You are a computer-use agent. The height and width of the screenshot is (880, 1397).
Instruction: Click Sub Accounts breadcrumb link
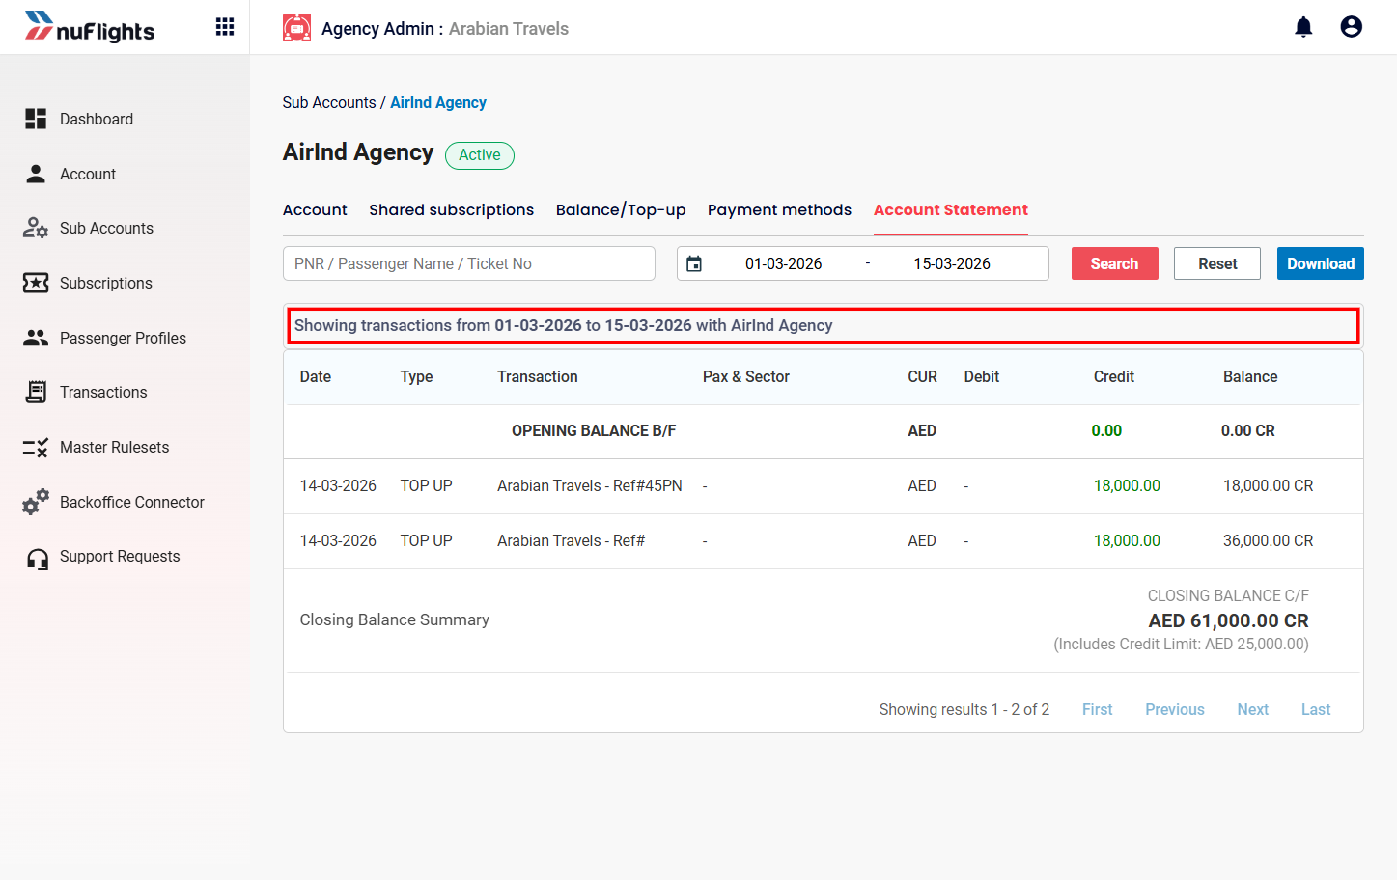329,102
